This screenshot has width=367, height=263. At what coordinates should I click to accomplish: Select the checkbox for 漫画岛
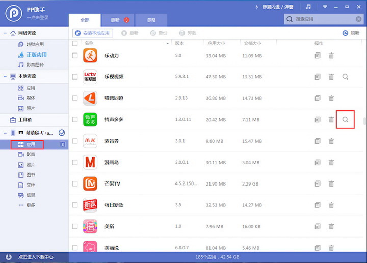[x=75, y=162]
